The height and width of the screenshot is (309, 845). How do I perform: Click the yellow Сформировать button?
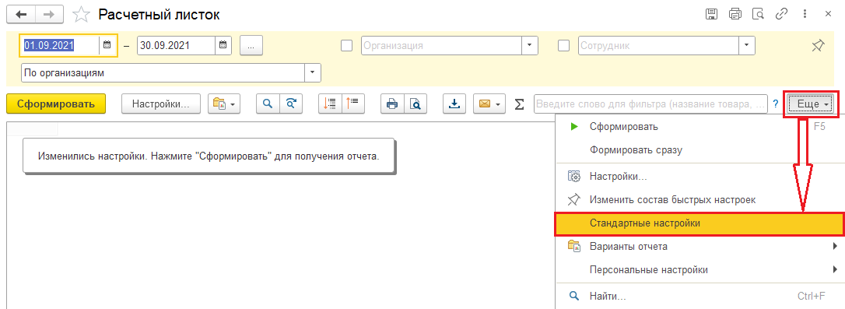point(56,104)
